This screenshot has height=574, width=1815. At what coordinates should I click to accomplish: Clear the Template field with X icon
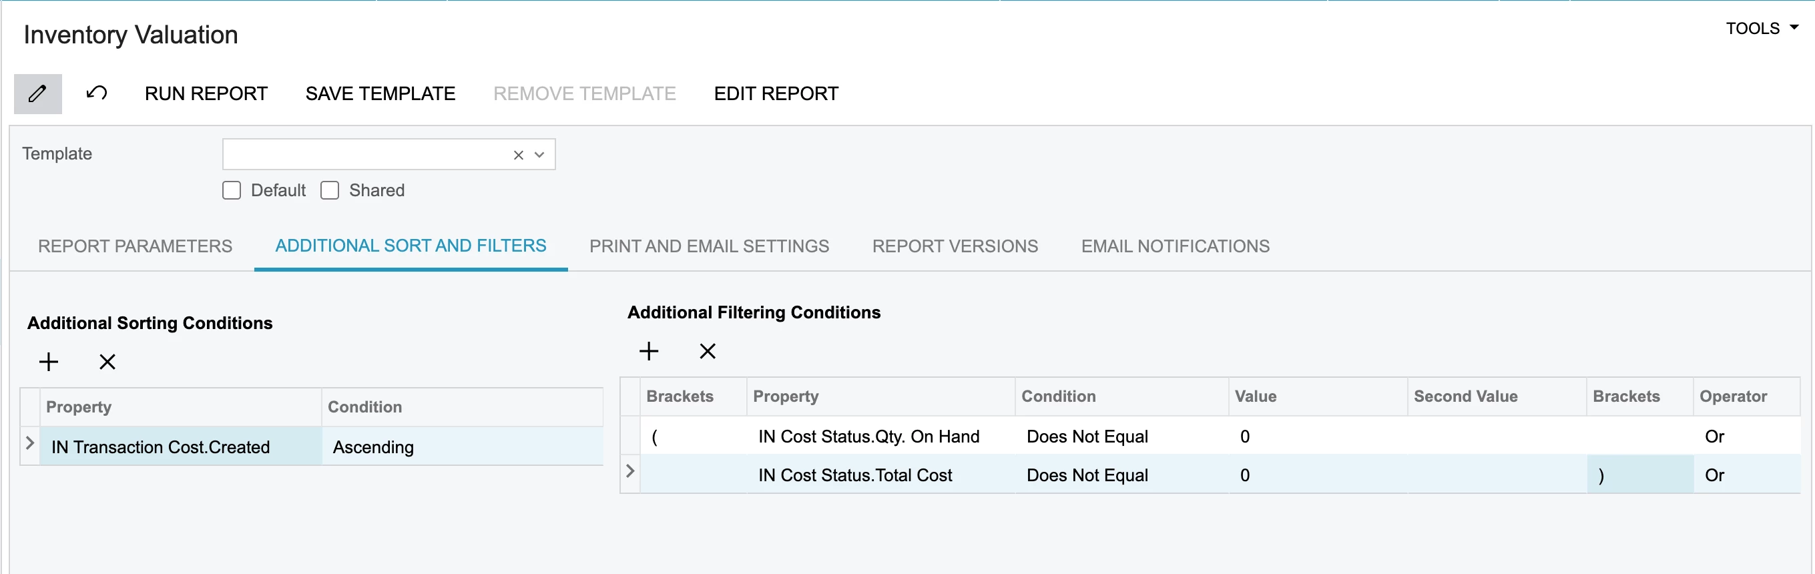pyautogui.click(x=519, y=155)
